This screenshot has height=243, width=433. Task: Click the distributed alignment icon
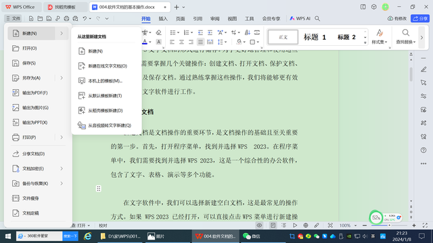210,42
